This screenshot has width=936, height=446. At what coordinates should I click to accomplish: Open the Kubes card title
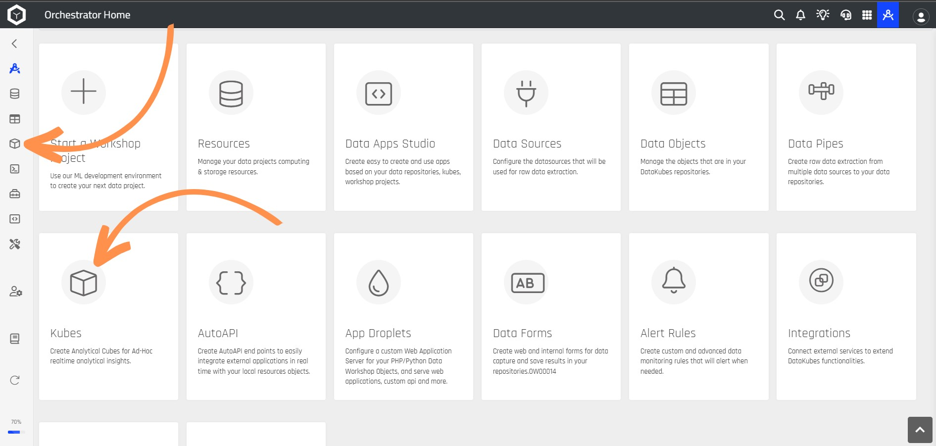66,333
